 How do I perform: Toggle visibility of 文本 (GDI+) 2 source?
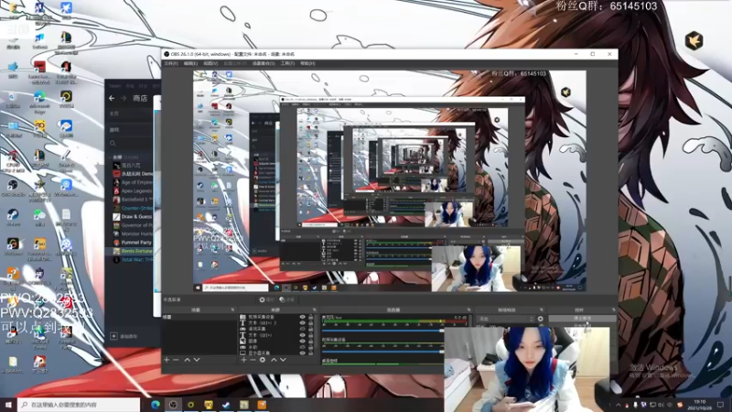303,323
